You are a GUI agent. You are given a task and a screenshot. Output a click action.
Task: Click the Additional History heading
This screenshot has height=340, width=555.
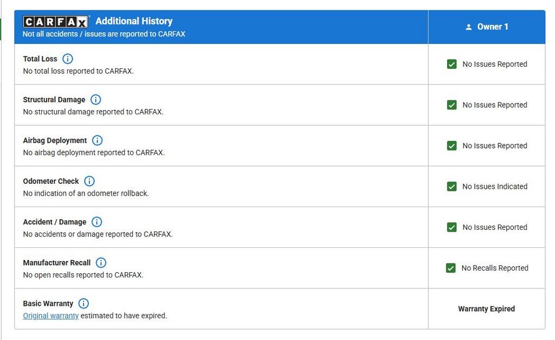point(134,21)
